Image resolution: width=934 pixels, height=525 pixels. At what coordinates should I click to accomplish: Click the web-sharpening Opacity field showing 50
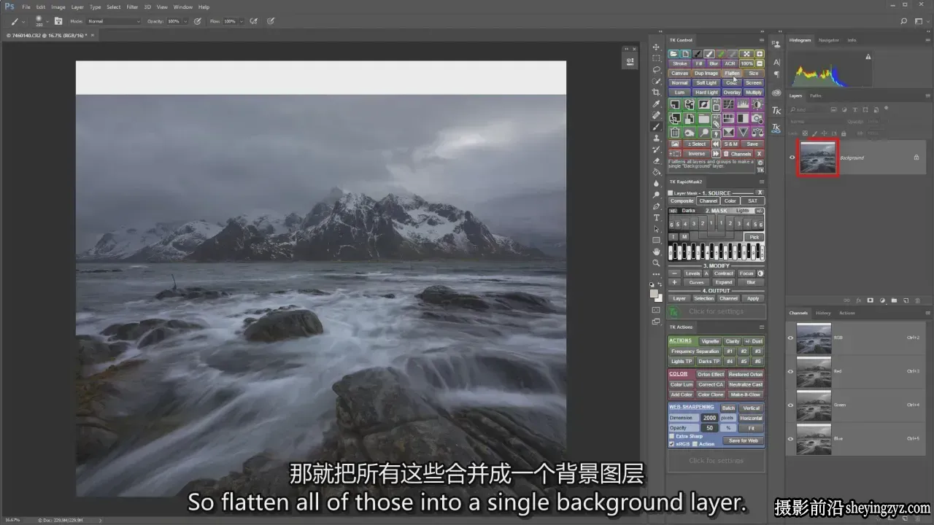tap(709, 428)
